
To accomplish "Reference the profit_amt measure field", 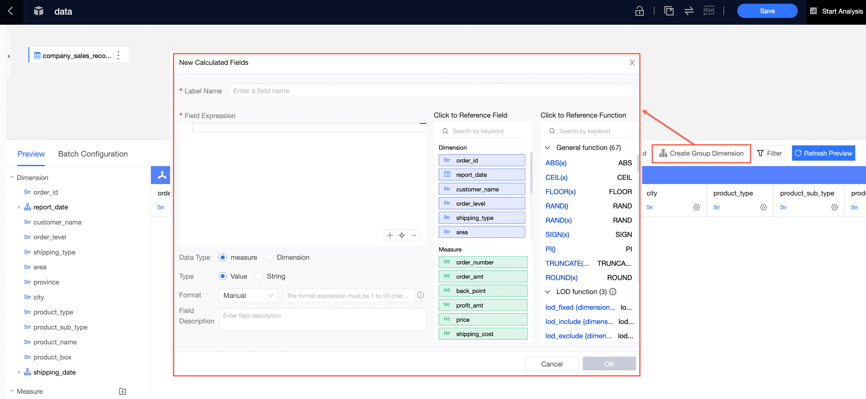I will click(483, 305).
